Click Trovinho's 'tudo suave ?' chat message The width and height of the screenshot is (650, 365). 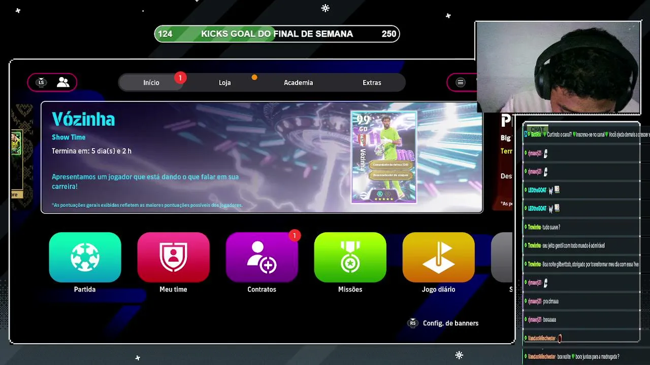tap(544, 227)
